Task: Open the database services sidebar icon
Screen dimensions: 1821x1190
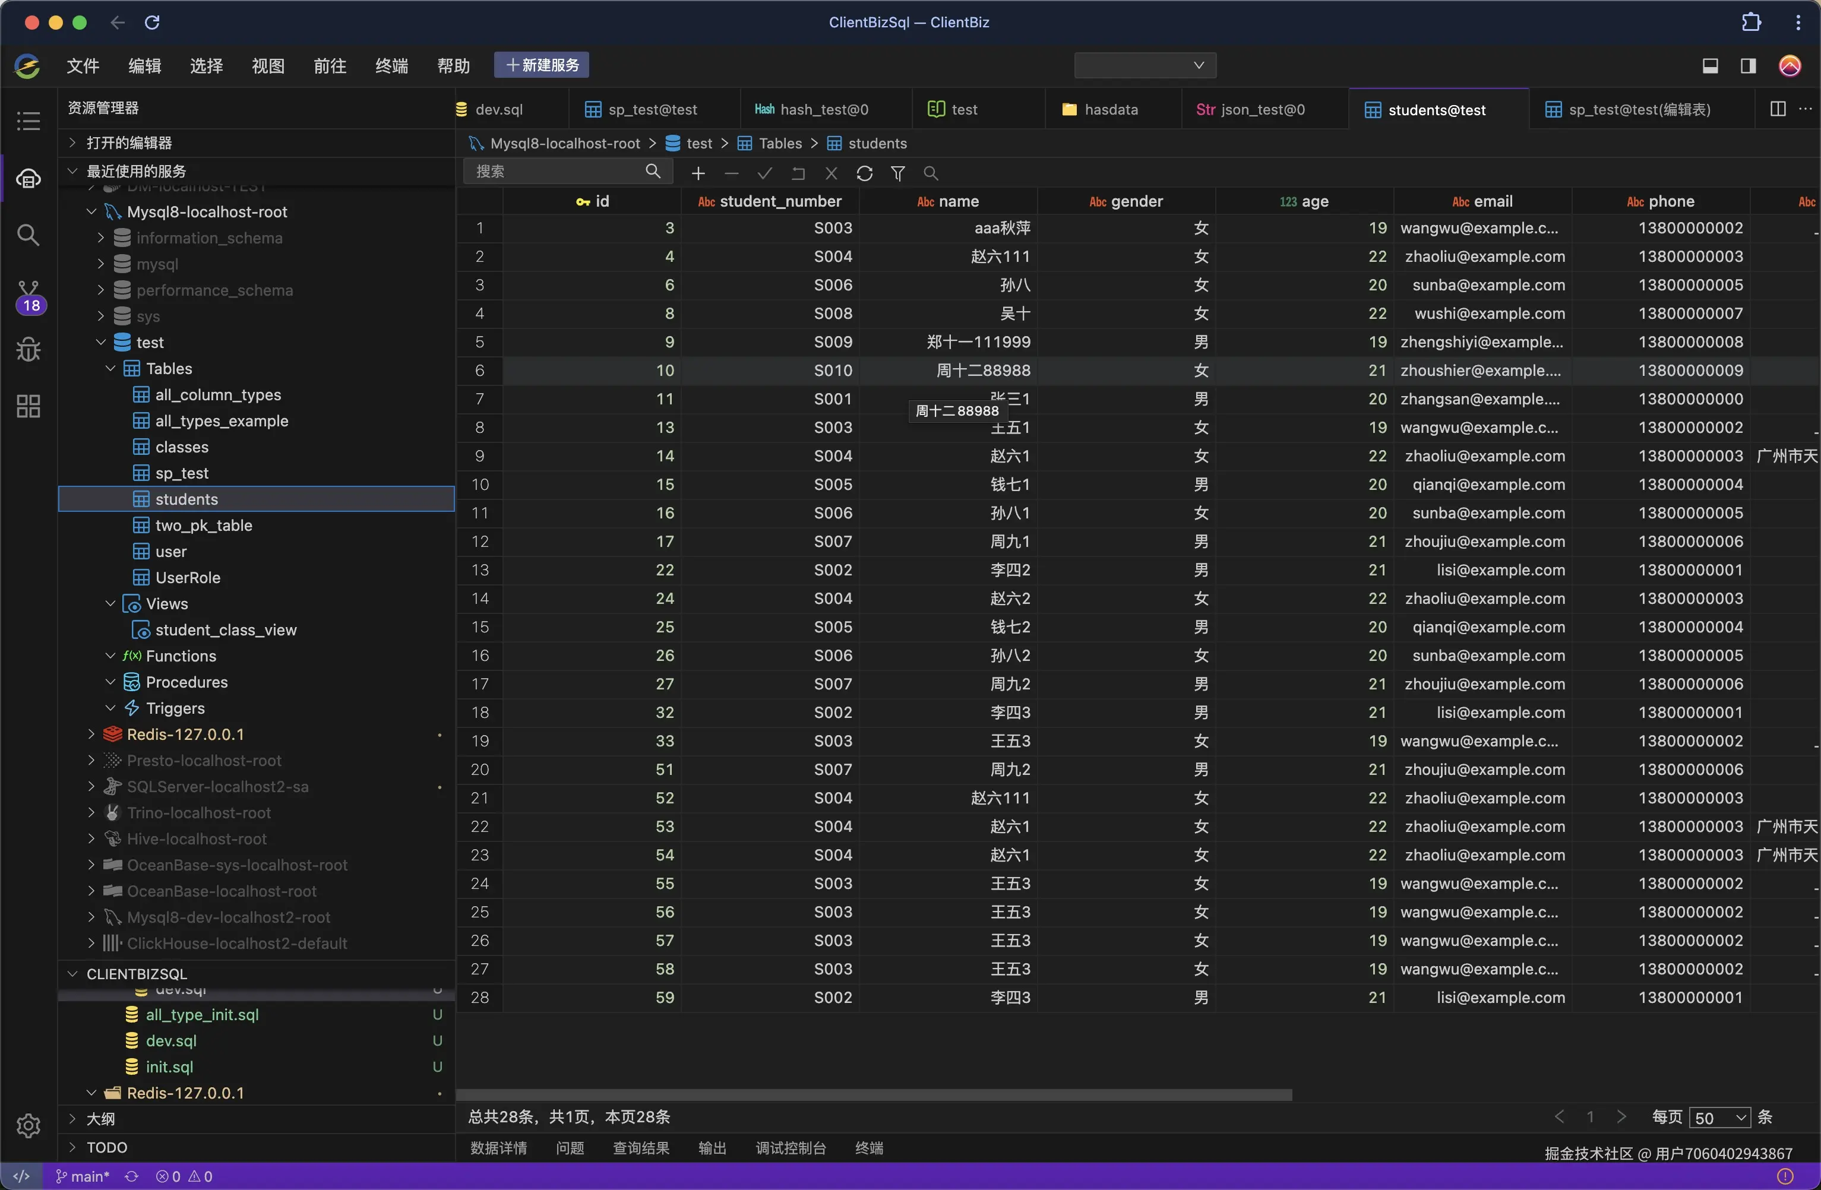Action: 29,179
